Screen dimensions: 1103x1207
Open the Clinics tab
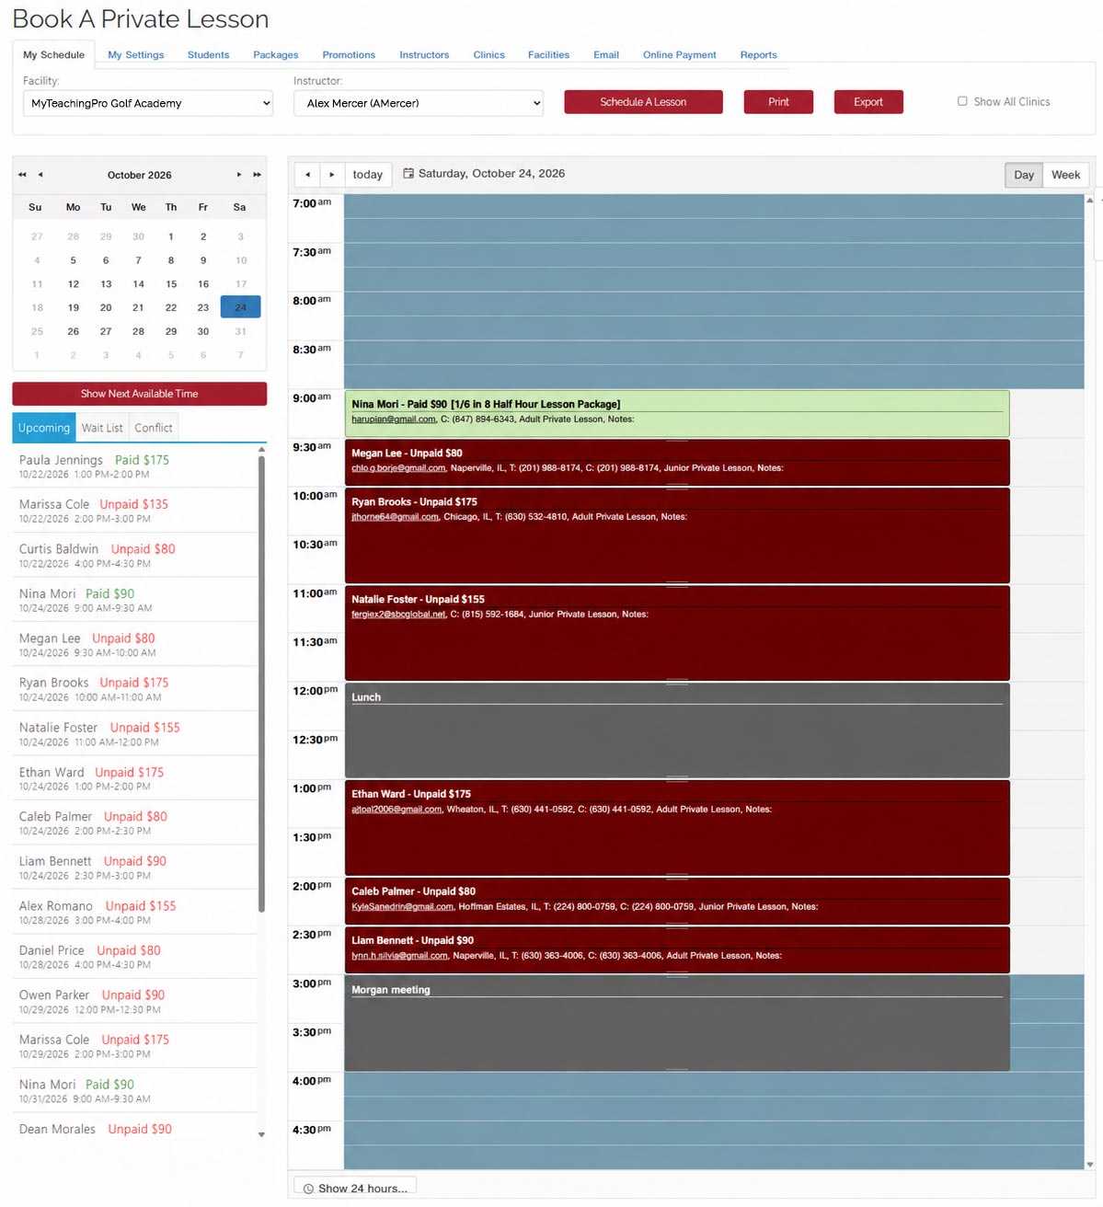(488, 55)
